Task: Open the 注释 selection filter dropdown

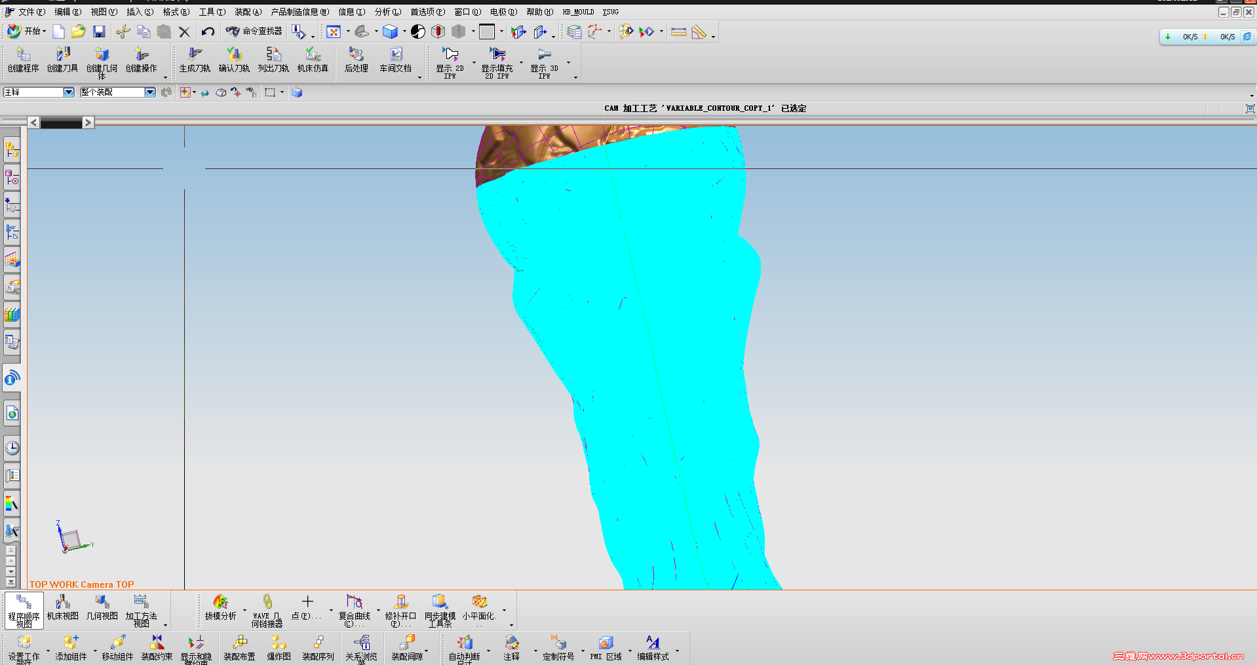Action: (69, 92)
